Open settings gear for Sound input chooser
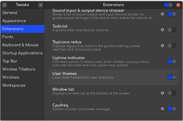Image resolution: width=183 pixels, height=121 pixels. 162,14
